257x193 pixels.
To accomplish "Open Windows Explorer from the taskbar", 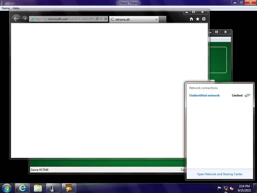I will click(x=38, y=188).
